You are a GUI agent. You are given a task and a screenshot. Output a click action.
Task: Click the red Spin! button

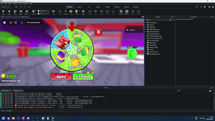pyautogui.click(x=61, y=76)
